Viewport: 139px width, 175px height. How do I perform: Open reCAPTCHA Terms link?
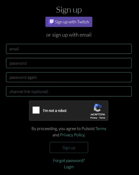[102, 118]
